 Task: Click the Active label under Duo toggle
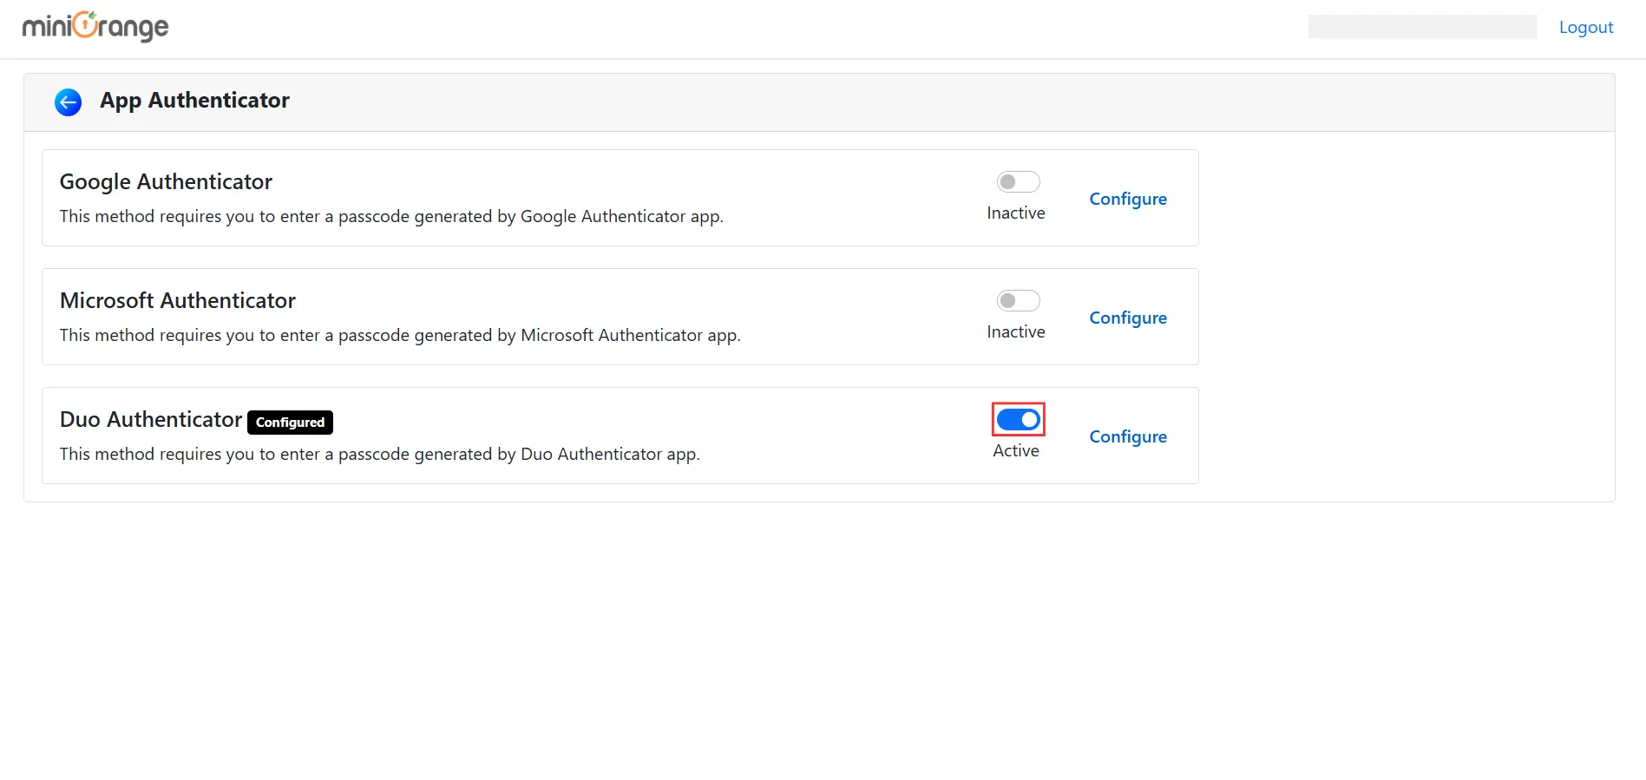[1016, 450]
